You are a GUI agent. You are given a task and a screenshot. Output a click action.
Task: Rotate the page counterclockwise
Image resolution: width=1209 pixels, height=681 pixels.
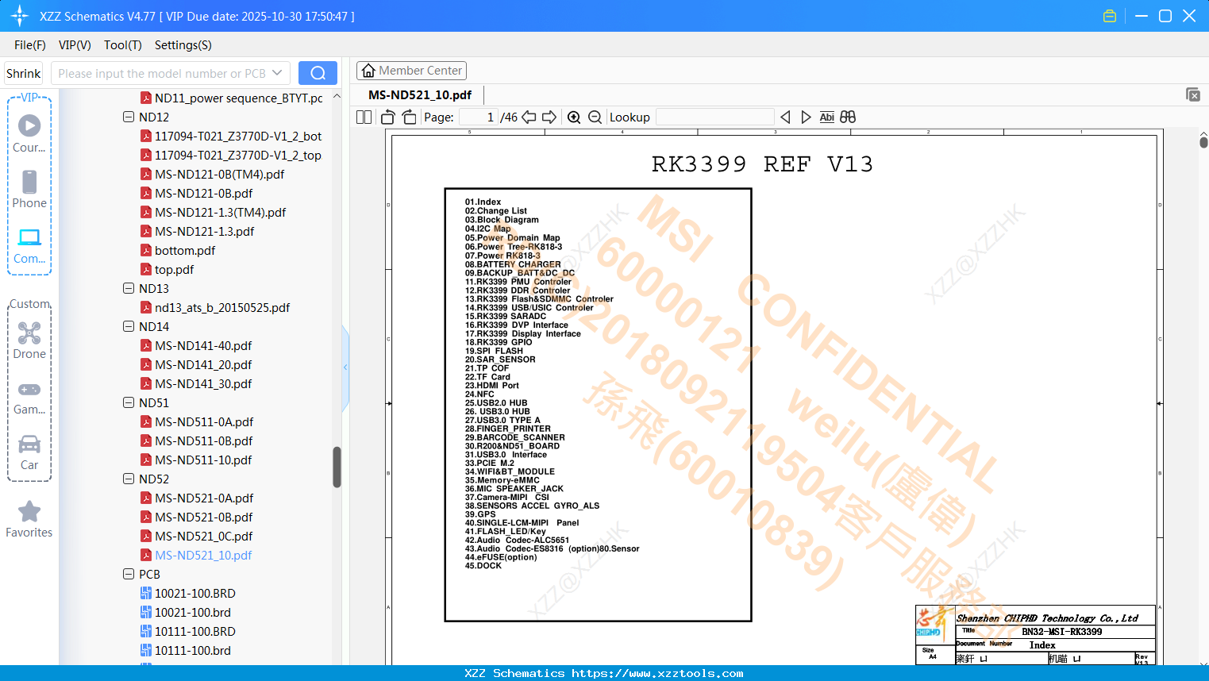click(388, 117)
